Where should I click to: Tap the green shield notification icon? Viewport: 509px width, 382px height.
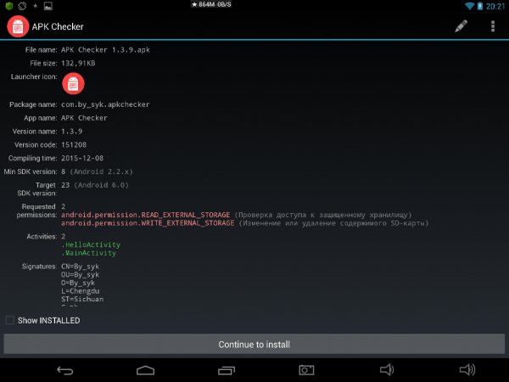(x=9, y=6)
